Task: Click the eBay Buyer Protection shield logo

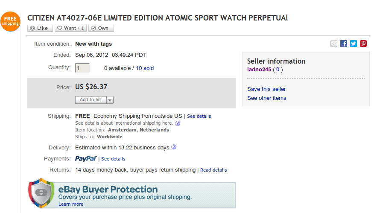Action: (41, 193)
